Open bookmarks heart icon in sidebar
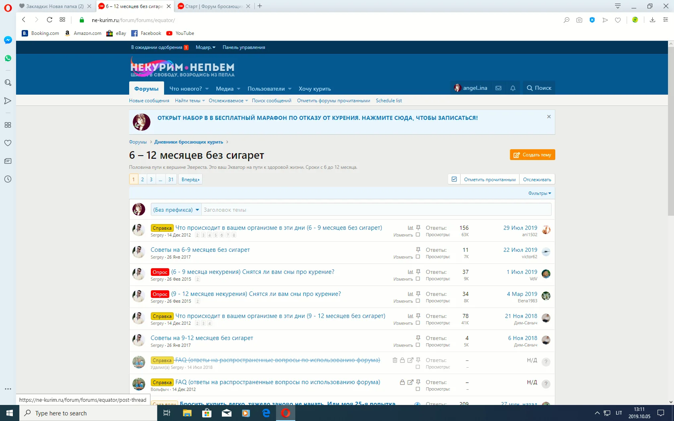The image size is (674, 421). (x=8, y=143)
